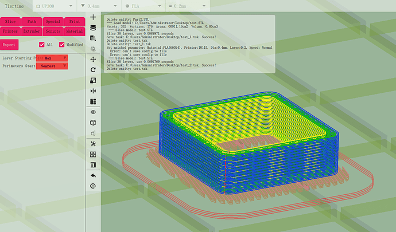Click the four-squares grid icon

(93, 154)
